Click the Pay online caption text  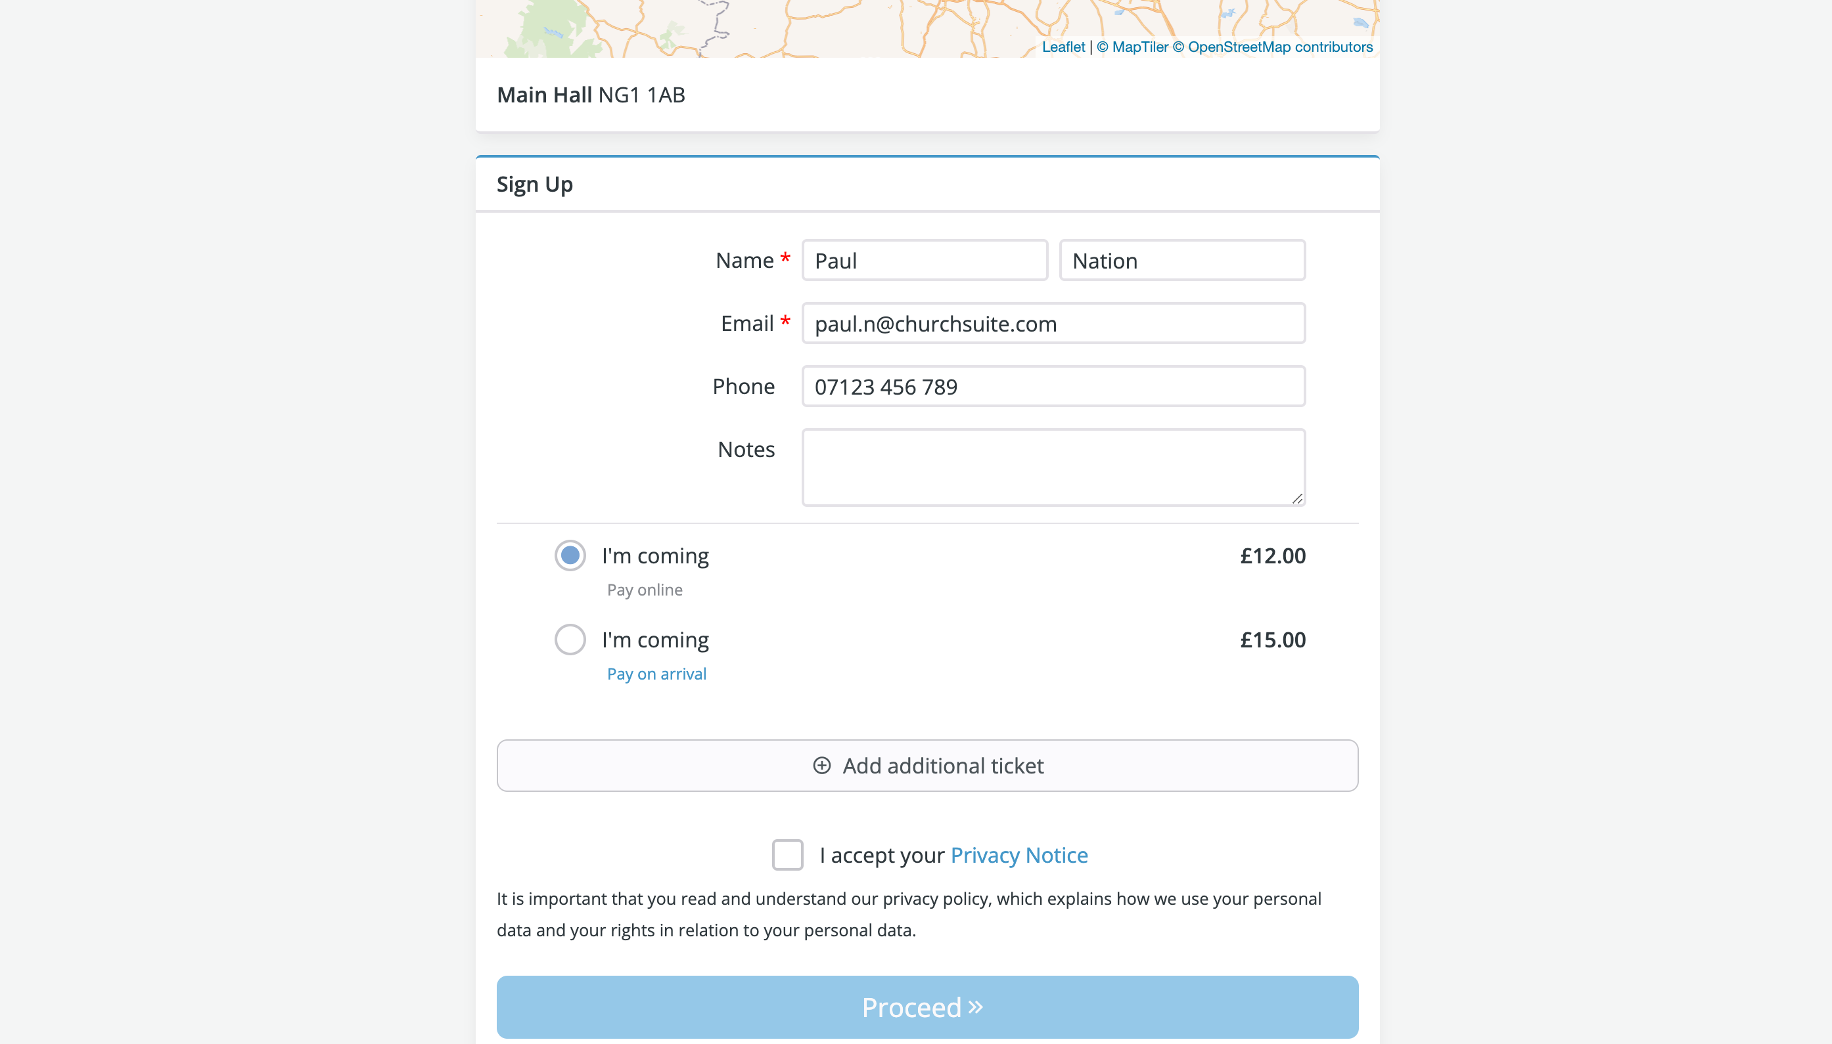pos(645,590)
